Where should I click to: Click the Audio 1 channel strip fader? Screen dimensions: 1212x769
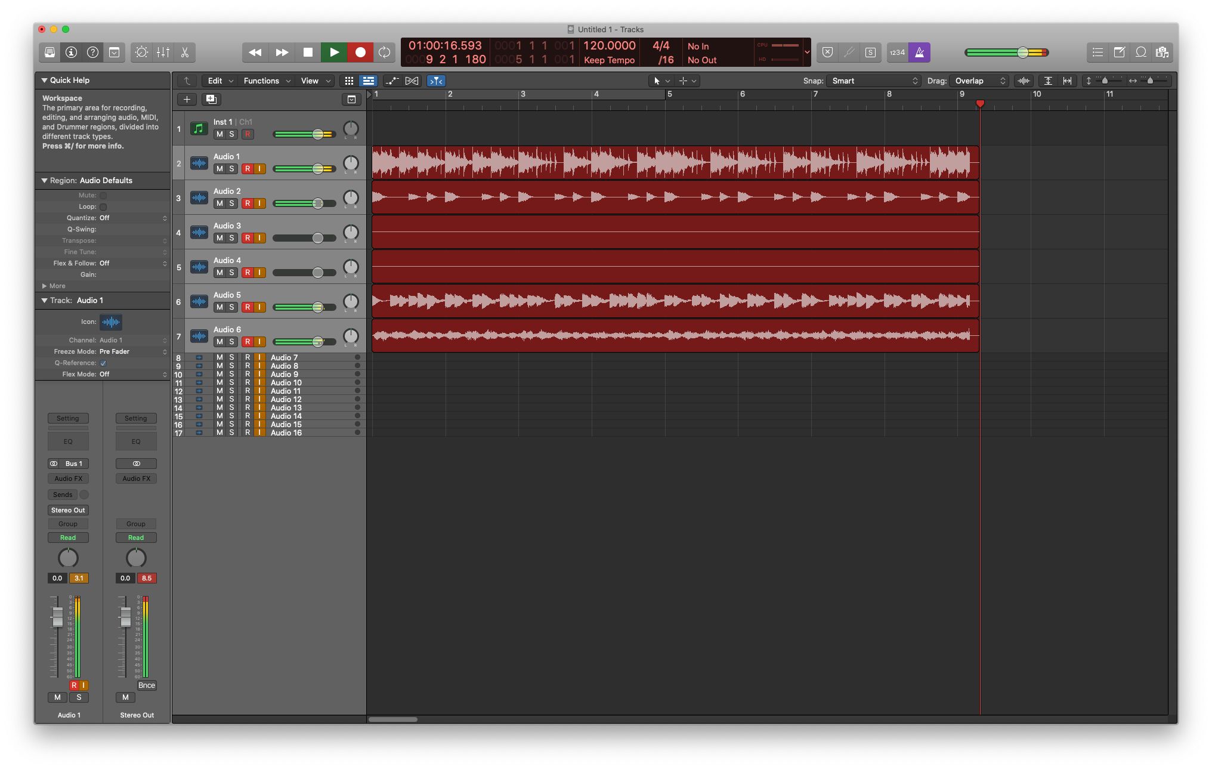(57, 617)
